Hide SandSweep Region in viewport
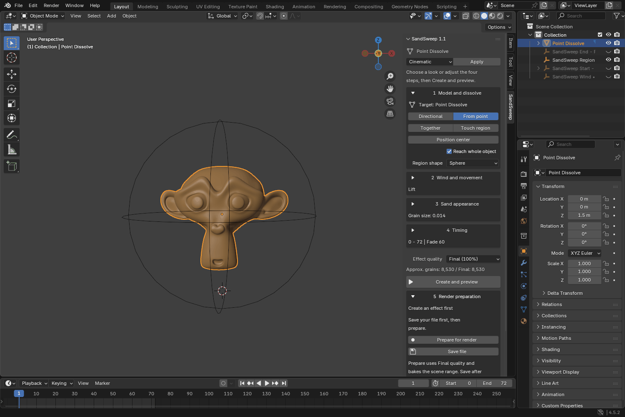The image size is (625, 417). pos(608,60)
